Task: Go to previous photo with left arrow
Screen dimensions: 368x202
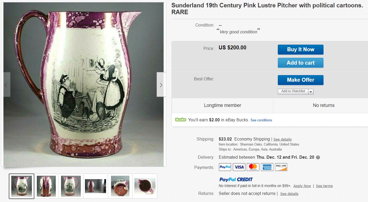Action: 6,85
